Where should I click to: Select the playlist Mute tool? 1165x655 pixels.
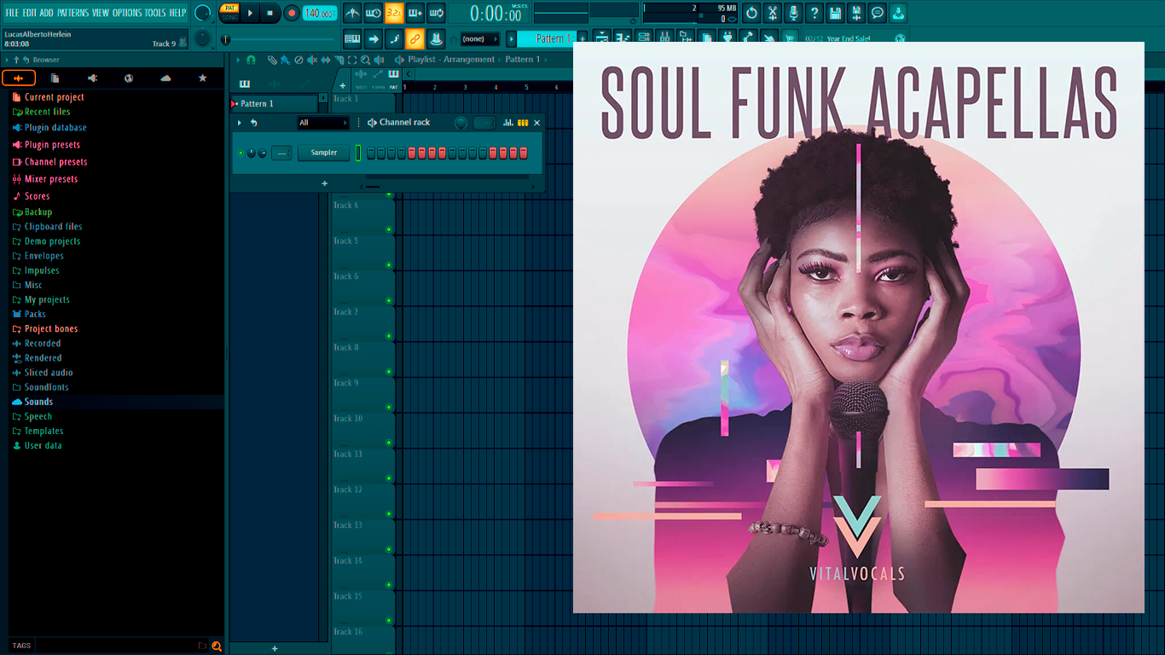[311, 60]
